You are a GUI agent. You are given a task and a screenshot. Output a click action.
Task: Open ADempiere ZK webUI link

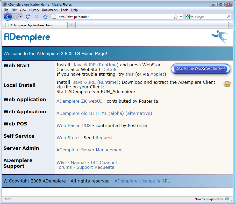[x=79, y=101]
